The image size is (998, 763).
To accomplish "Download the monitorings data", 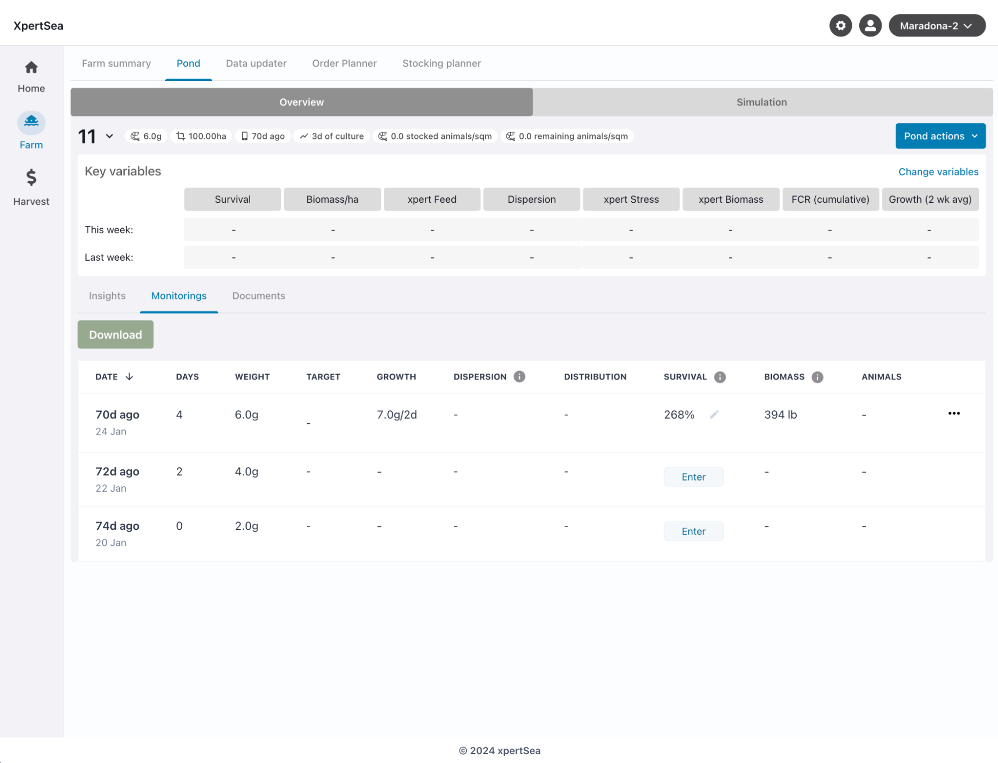I will [x=115, y=335].
